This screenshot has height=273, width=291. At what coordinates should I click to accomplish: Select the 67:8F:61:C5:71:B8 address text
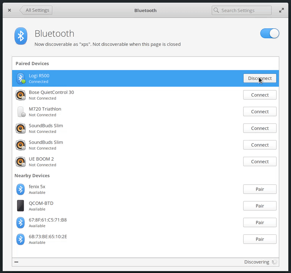48,220
